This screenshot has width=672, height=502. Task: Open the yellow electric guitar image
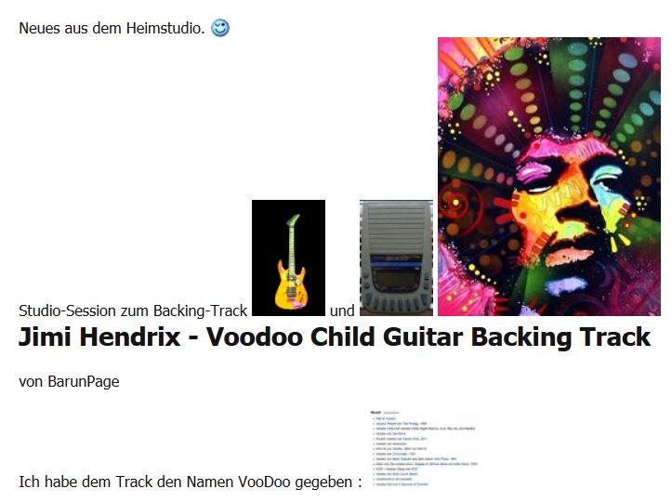point(288,258)
